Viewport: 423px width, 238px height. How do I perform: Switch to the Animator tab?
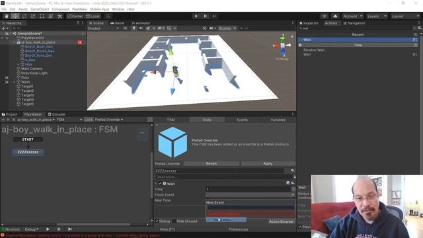pyautogui.click(x=141, y=23)
